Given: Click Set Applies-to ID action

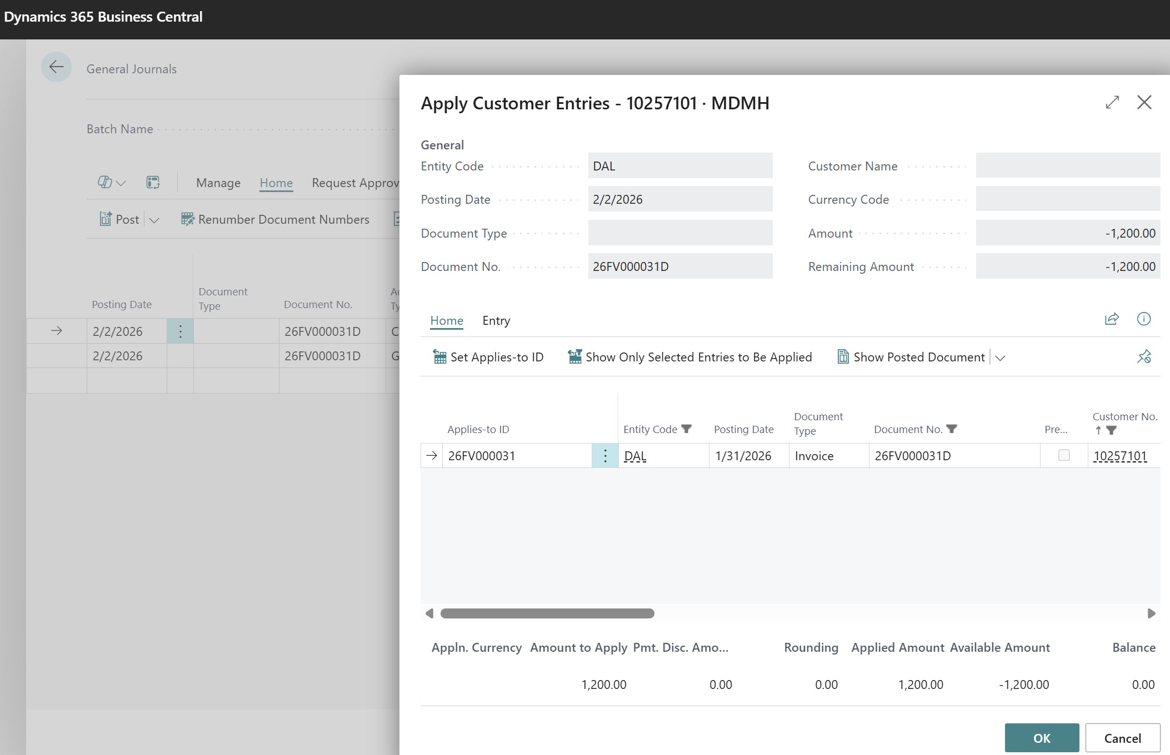Looking at the screenshot, I should click(x=488, y=357).
